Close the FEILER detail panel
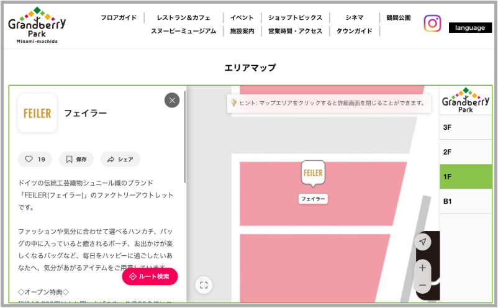 [172, 100]
